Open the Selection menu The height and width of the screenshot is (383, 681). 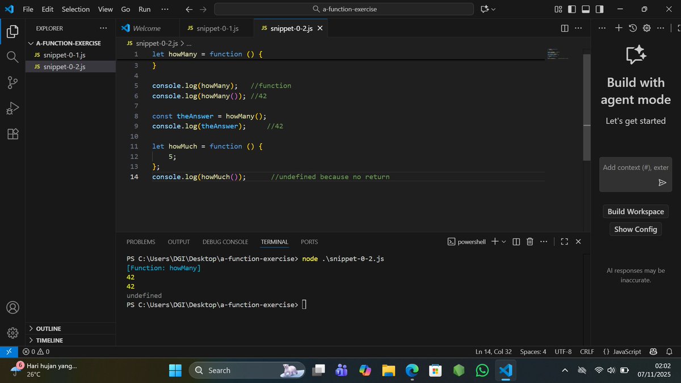click(75, 9)
